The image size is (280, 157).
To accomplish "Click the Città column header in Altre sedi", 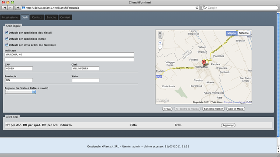I will coord(133,125).
